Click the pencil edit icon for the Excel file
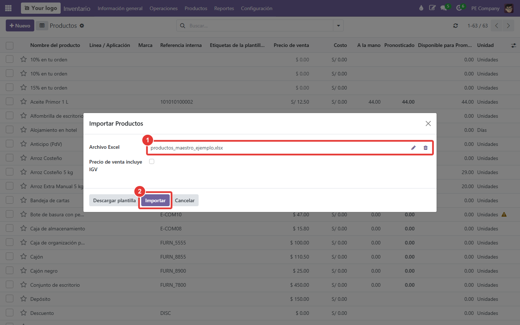 [413, 148]
